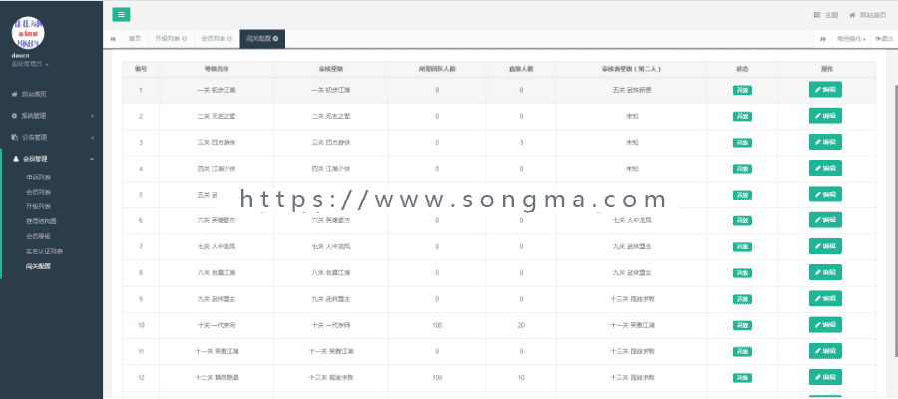This screenshot has height=399, width=898.
Task: Go to 网站首页 link at top right
Action: pos(868,15)
